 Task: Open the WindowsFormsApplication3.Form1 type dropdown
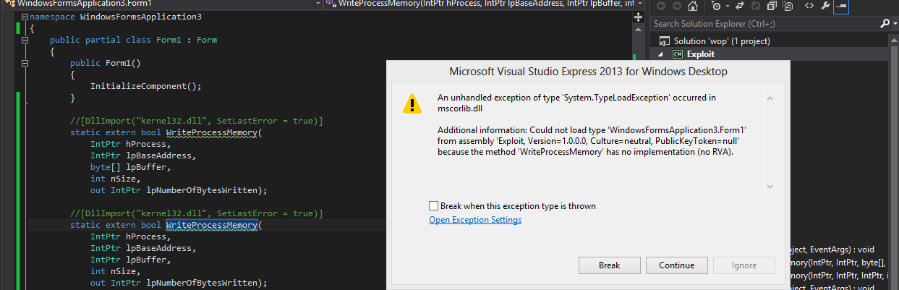pyautogui.click(x=318, y=3)
